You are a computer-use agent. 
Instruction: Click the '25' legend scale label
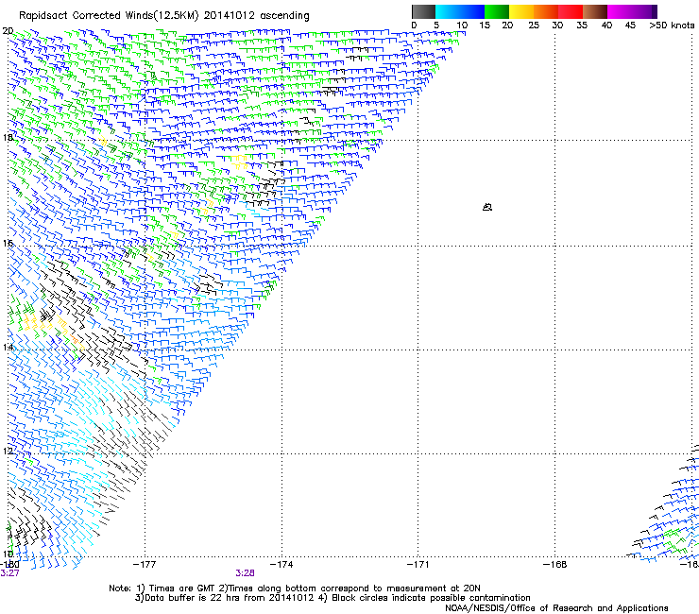coord(534,26)
